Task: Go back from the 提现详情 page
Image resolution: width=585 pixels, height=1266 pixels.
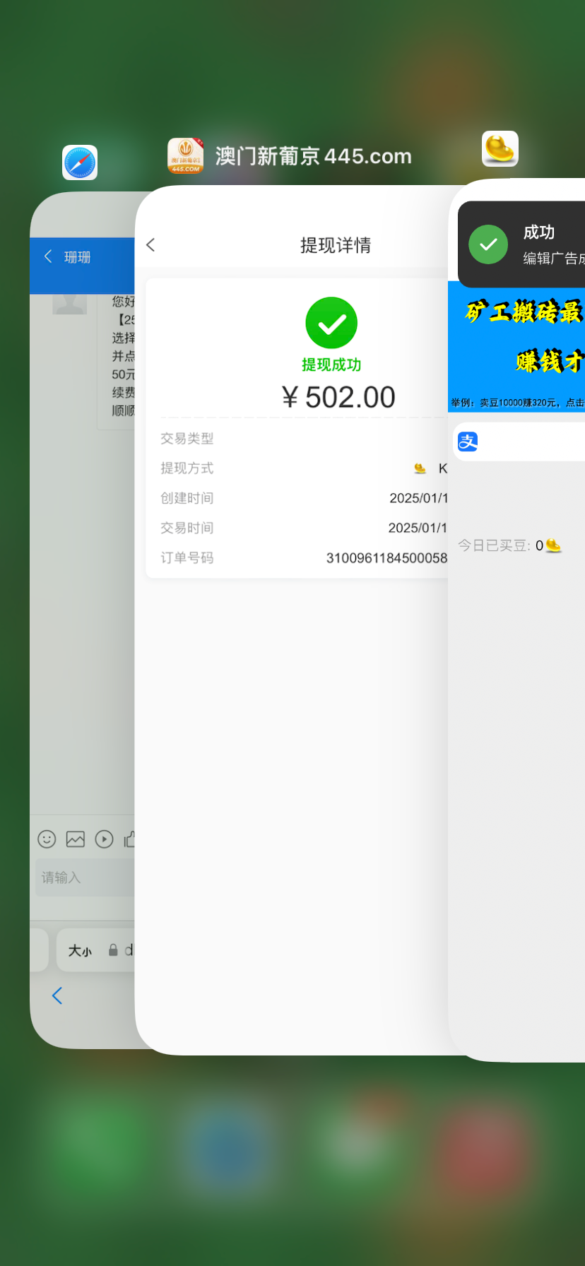Action: pos(150,245)
